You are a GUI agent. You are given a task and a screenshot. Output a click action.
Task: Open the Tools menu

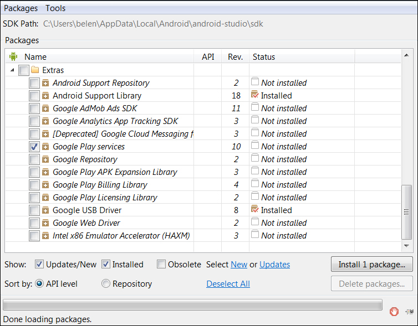[55, 8]
